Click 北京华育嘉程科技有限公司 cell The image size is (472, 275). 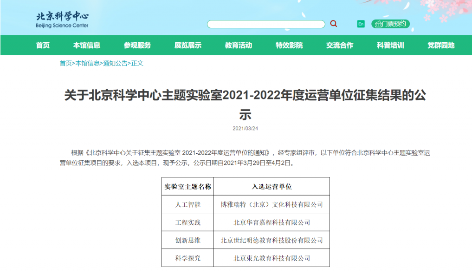(272, 223)
